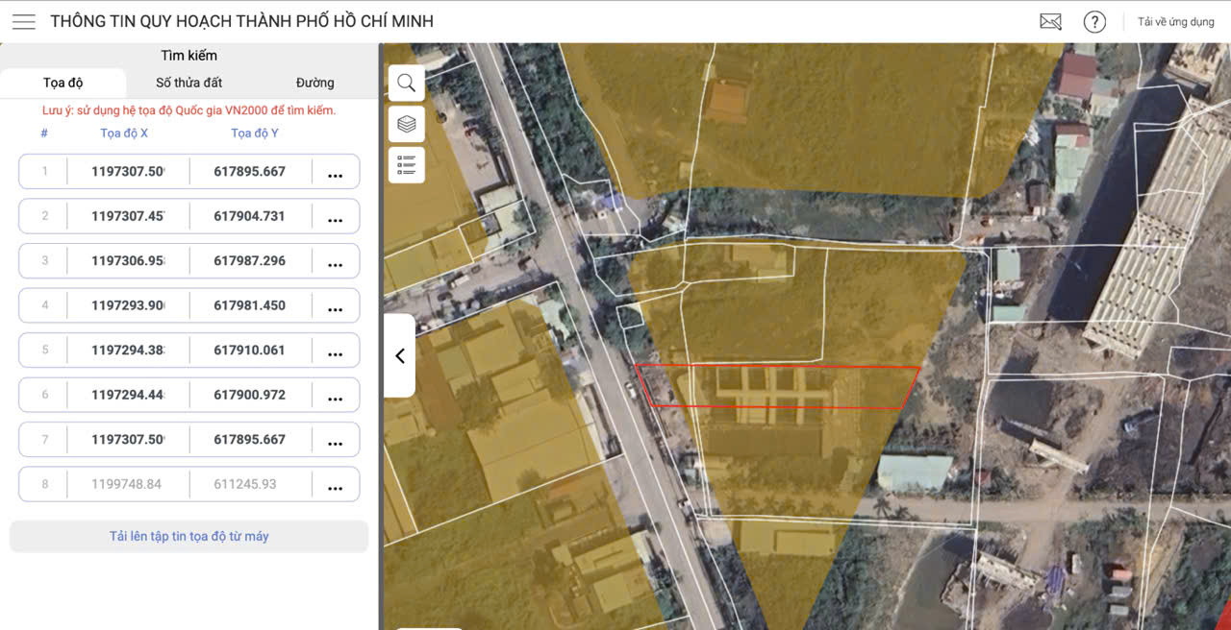The image size is (1231, 630).
Task: Switch to the Số thửa đất tab
Action: [189, 83]
